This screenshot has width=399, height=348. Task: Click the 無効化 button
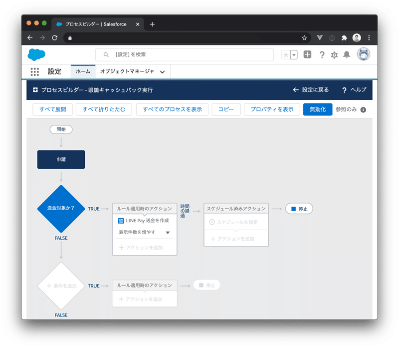coord(318,109)
